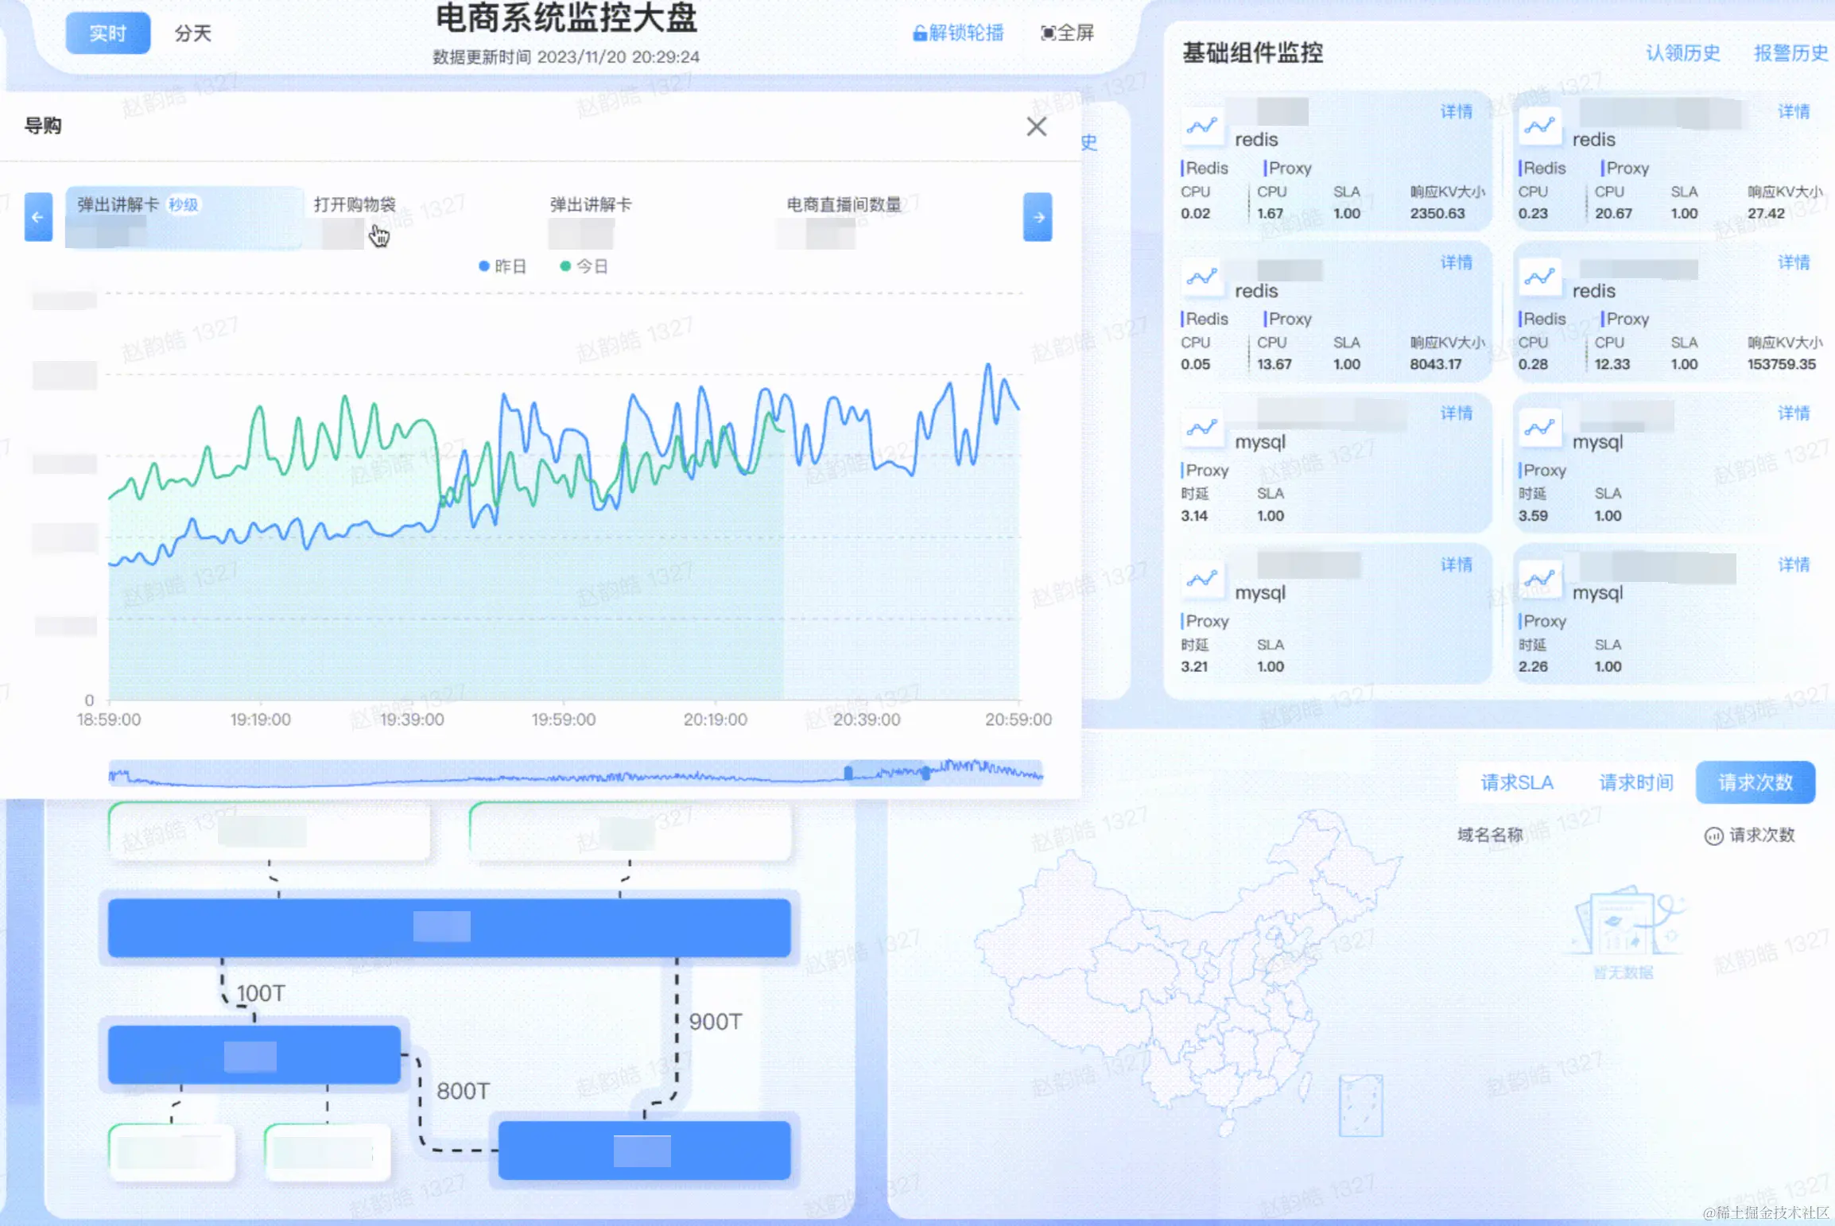Open 详情 of bottom-right mysql card
The image size is (1835, 1226).
(x=1793, y=565)
